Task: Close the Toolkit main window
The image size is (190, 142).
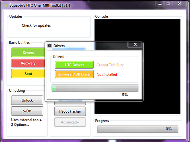Action: [x=179, y=4]
